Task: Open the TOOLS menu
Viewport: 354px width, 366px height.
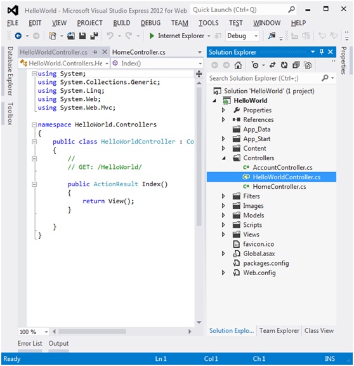Action: 209,23
